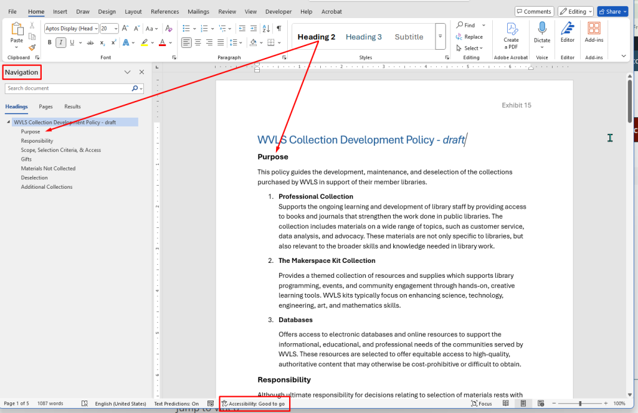The width and height of the screenshot is (638, 413).
Task: Toggle superscript formatting
Action: (x=113, y=42)
